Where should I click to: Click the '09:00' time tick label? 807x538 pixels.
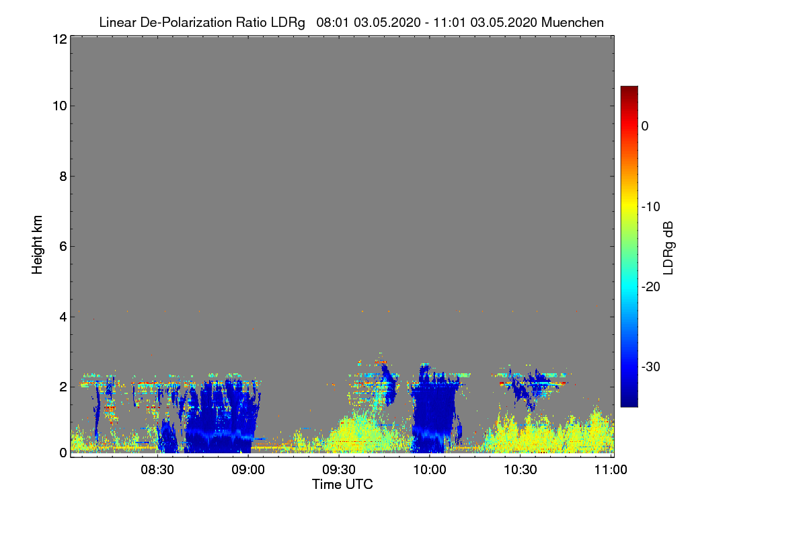pos(249,470)
